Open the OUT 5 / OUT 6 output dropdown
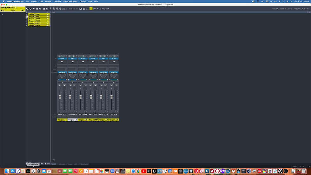 (x=83, y=114)
